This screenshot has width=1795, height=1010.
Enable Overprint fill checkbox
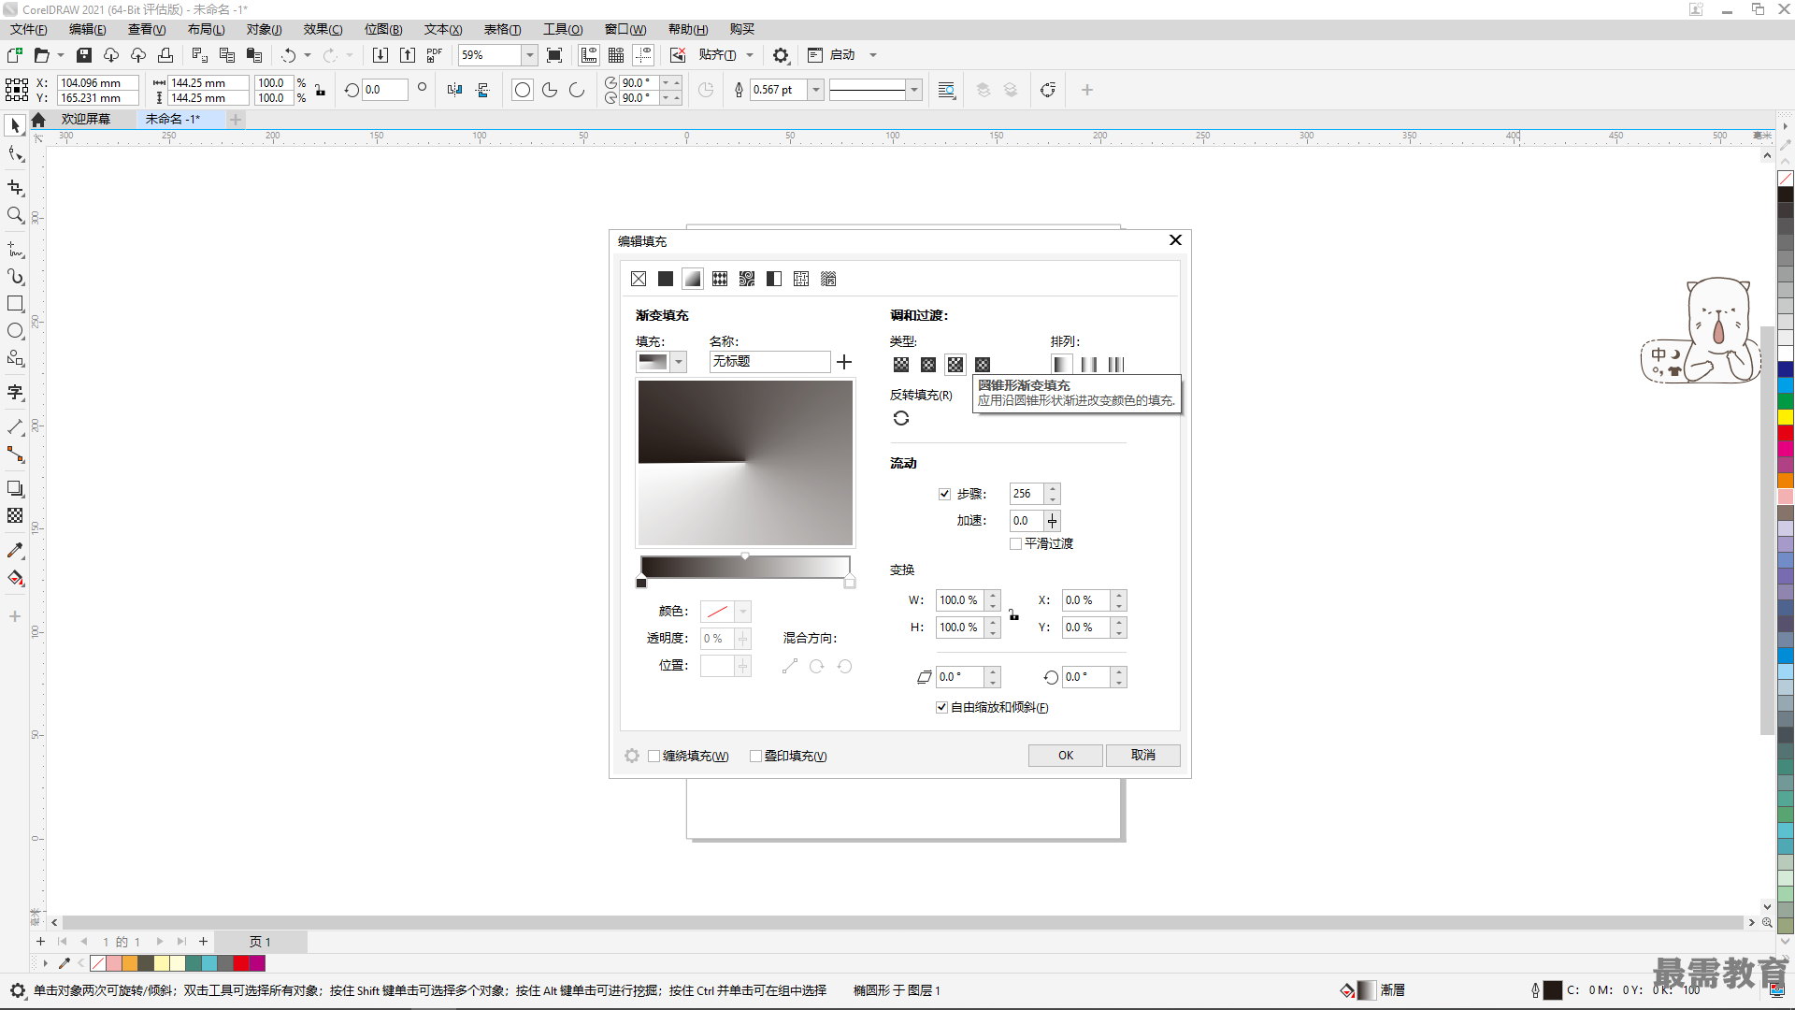[755, 756]
